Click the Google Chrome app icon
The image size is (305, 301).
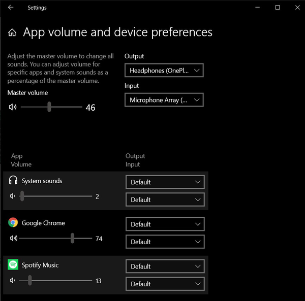click(13, 223)
